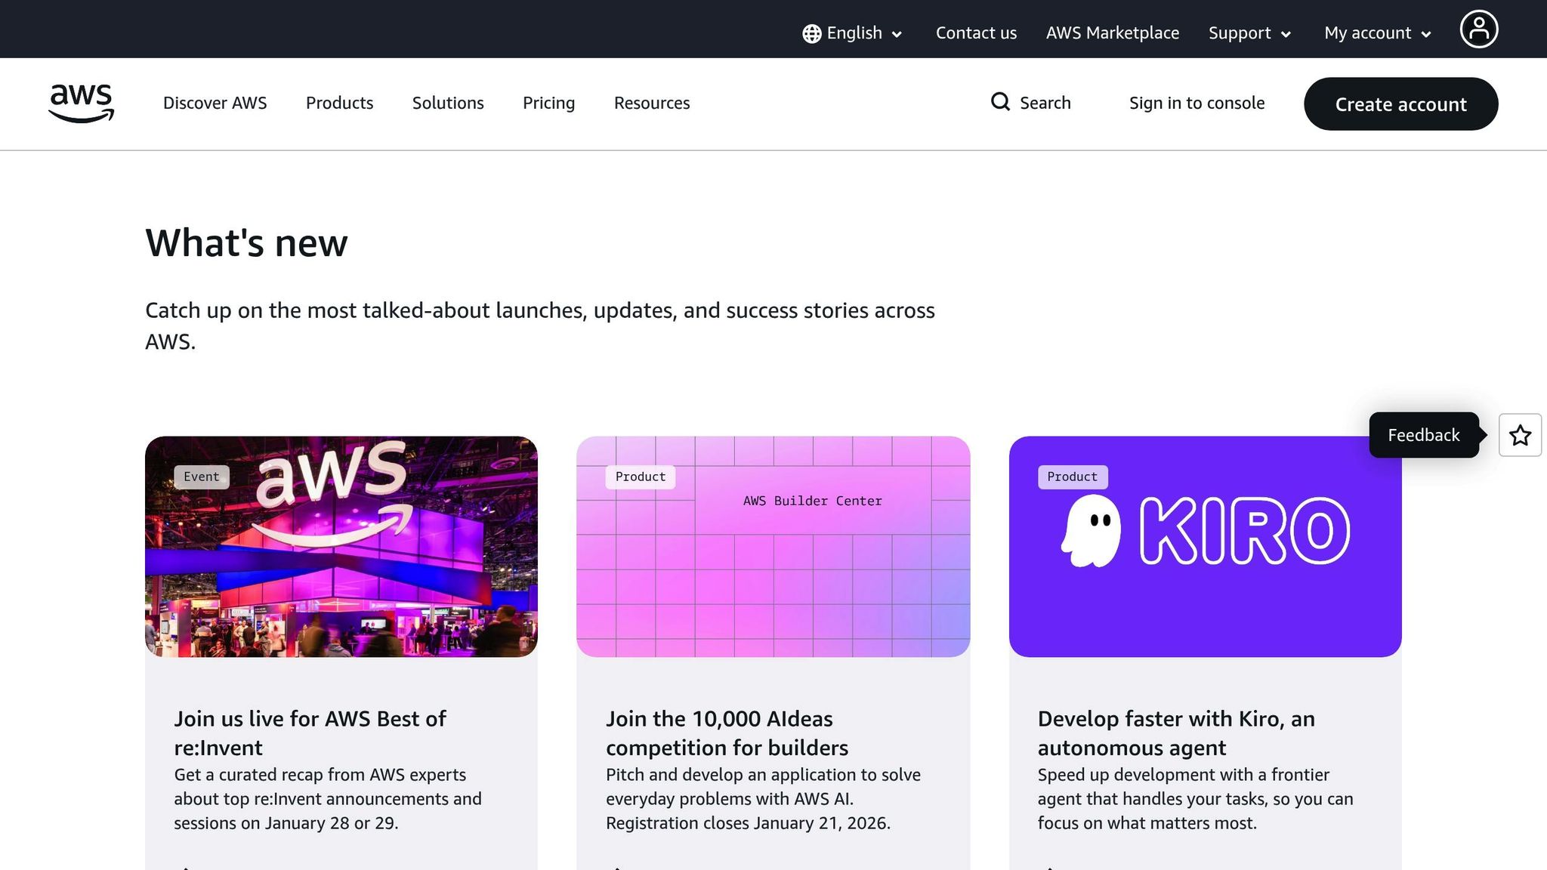The width and height of the screenshot is (1547, 870).
Task: Click the user profile avatar icon
Action: (x=1478, y=30)
